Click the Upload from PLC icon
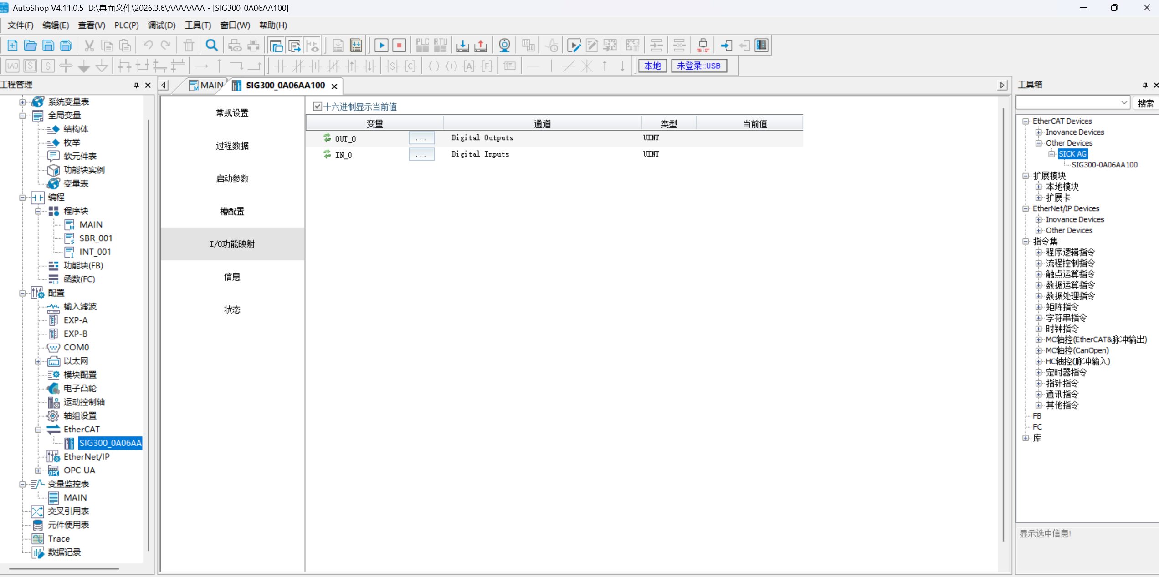The width and height of the screenshot is (1159, 577). [x=481, y=45]
